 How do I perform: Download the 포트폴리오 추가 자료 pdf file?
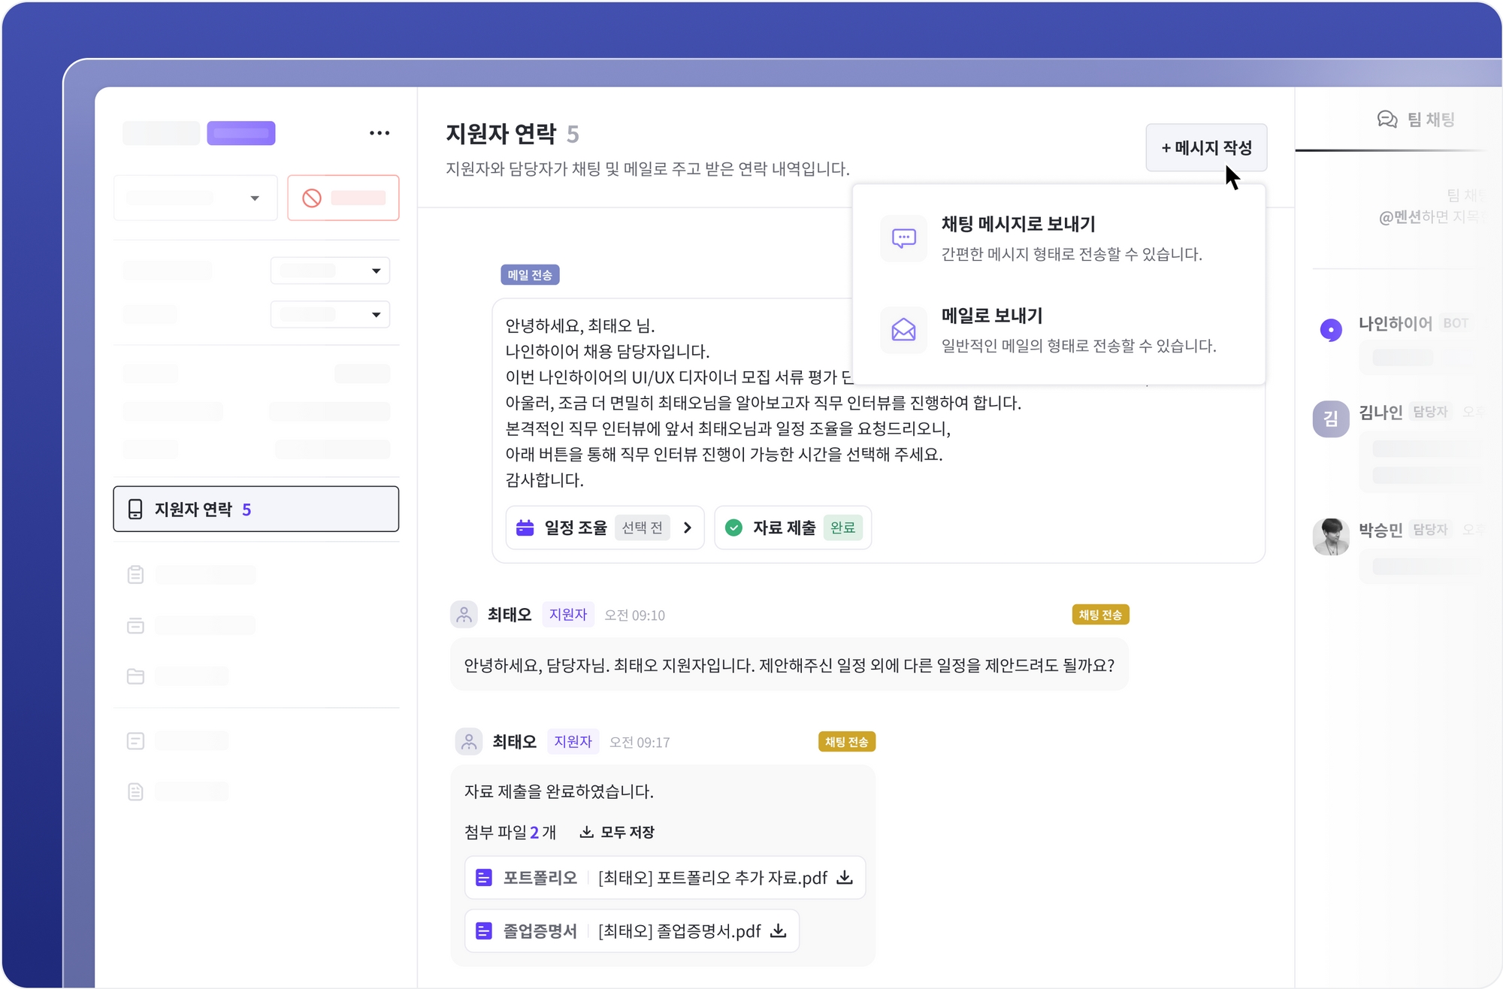point(845,878)
